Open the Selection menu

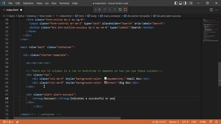click(28, 3)
